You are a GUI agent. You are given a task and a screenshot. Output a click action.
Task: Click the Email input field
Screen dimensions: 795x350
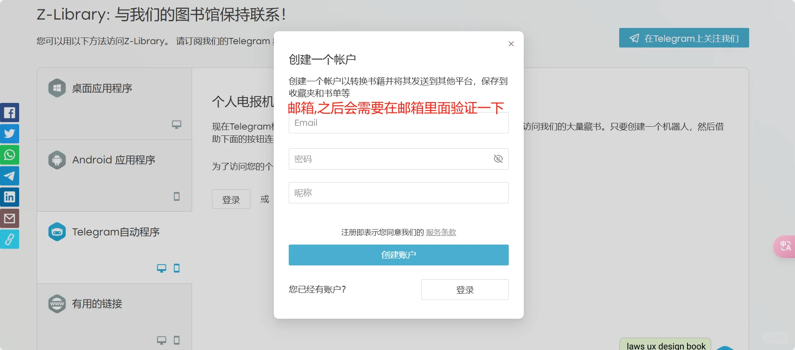click(398, 122)
